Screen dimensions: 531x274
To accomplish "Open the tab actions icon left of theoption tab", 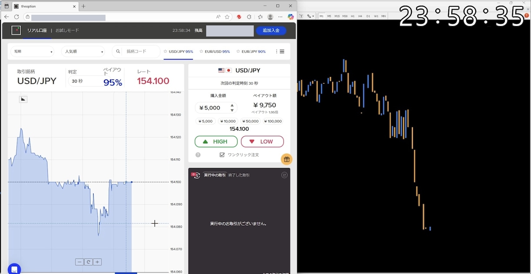I will (7, 6).
